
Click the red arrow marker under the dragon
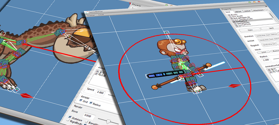(x=27, y=96)
